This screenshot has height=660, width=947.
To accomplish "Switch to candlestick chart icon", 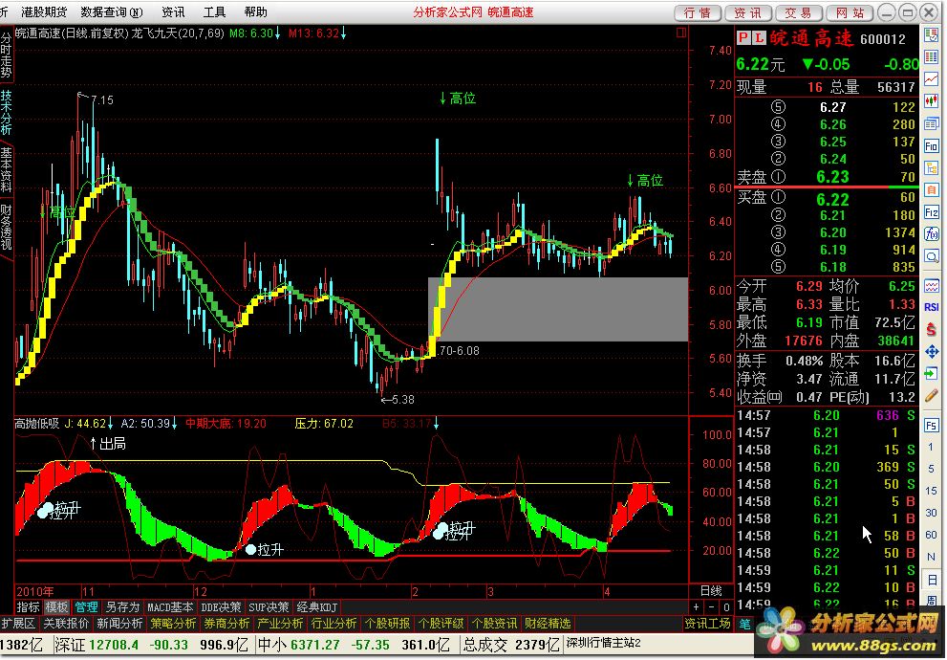I will point(932,101).
